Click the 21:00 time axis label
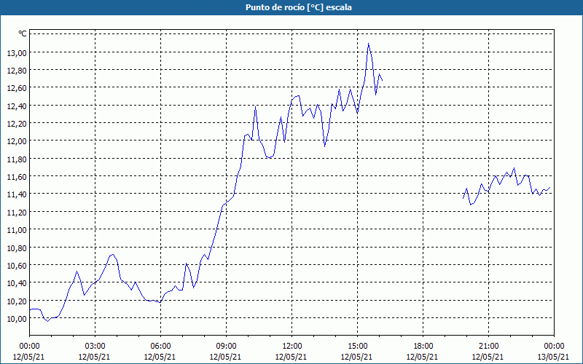Image resolution: width=583 pixels, height=364 pixels. coord(488,347)
